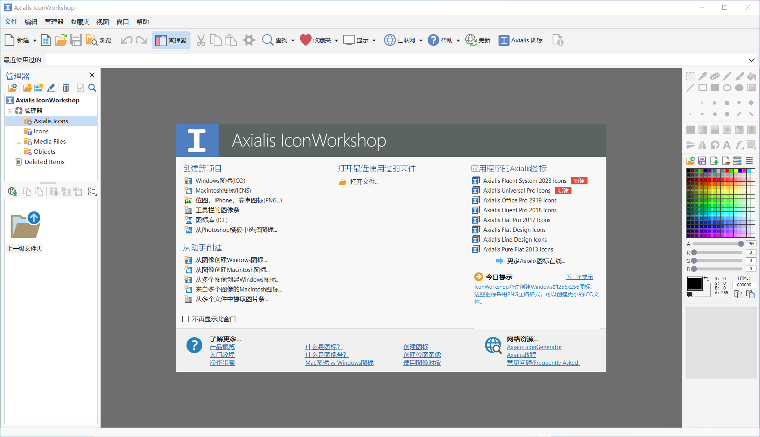Open the 文件 menu

point(11,22)
